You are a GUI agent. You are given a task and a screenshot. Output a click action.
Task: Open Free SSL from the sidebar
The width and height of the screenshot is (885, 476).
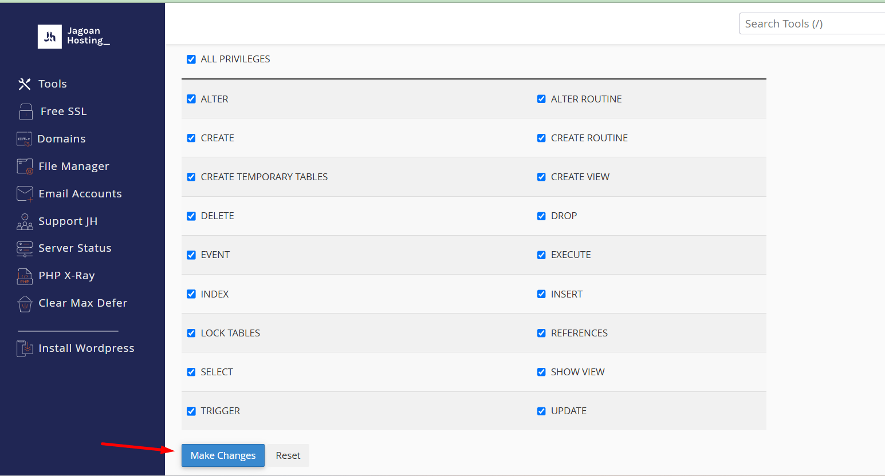click(24, 111)
